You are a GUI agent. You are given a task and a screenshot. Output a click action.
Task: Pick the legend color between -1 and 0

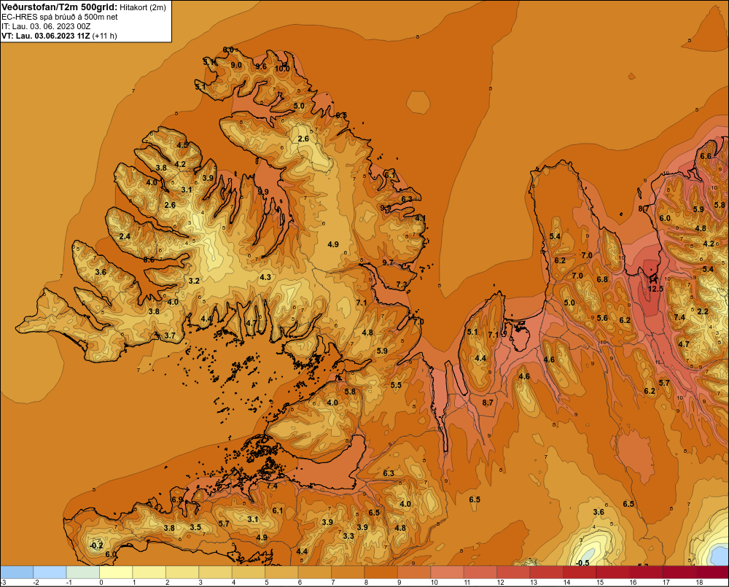(x=83, y=572)
